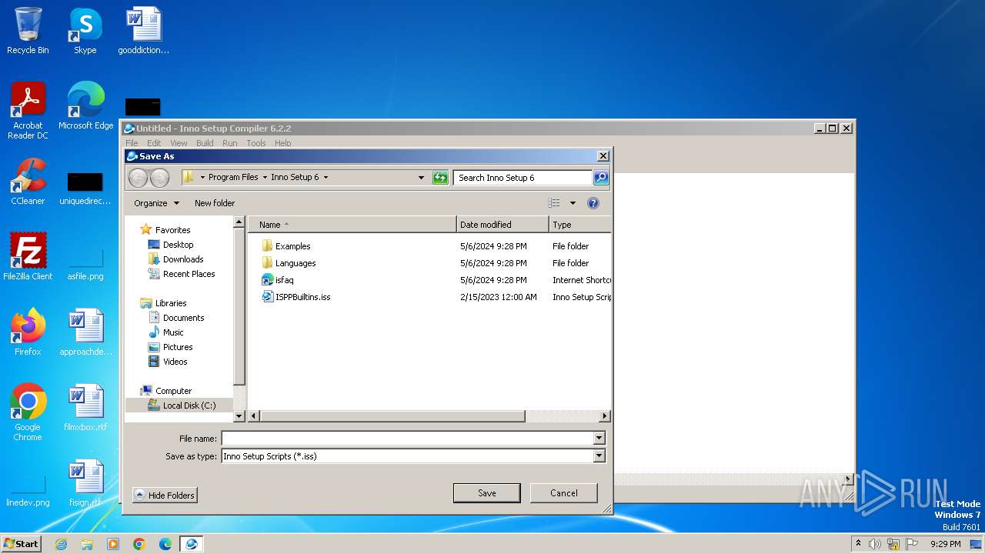Open approachde Word document icon
The width and height of the screenshot is (985, 554).
pos(85,332)
